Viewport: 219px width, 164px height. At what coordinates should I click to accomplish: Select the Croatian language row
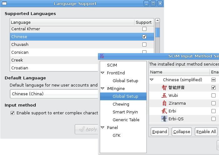click(x=54, y=68)
